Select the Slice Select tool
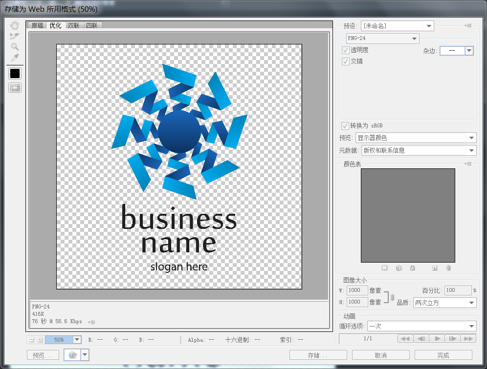The width and height of the screenshot is (487, 369). click(x=15, y=36)
